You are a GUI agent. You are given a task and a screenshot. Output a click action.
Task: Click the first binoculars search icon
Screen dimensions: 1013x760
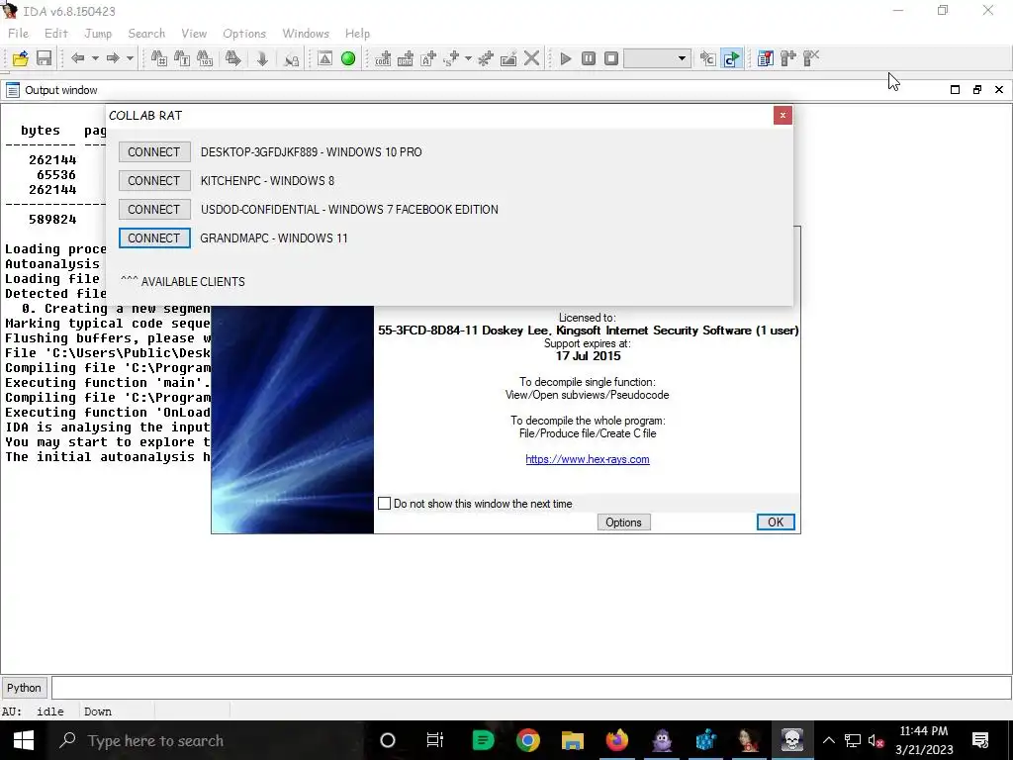(159, 58)
